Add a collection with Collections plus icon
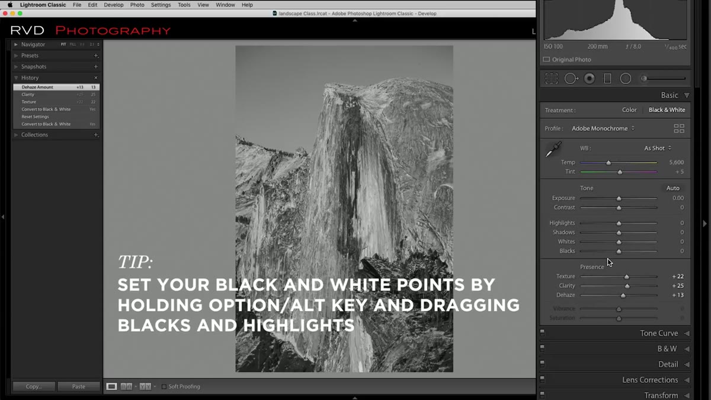 96,135
